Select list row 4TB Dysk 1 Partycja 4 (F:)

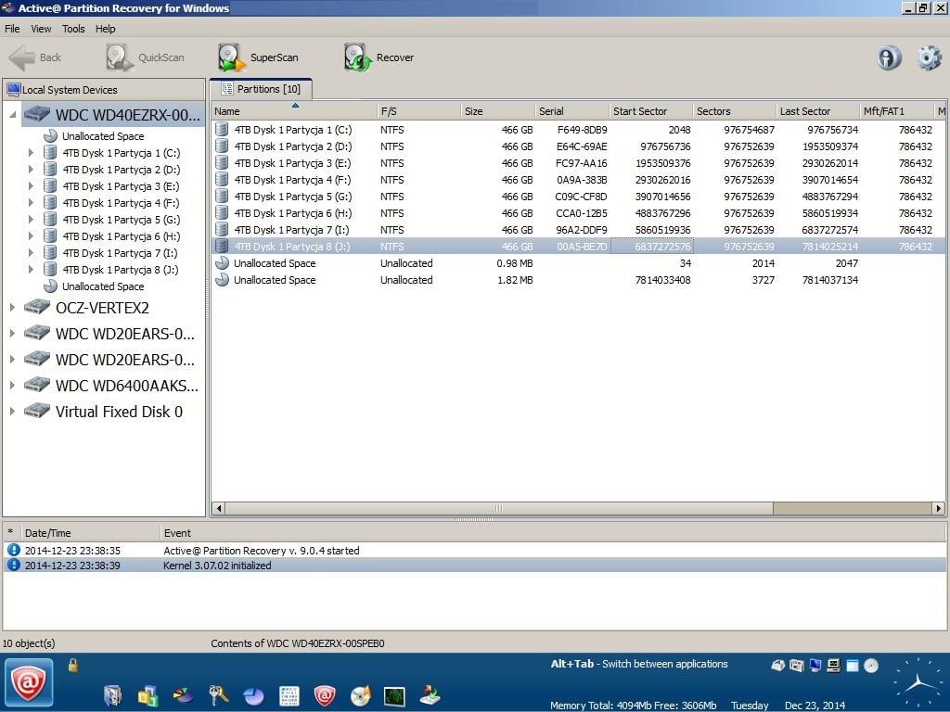pyautogui.click(x=579, y=180)
